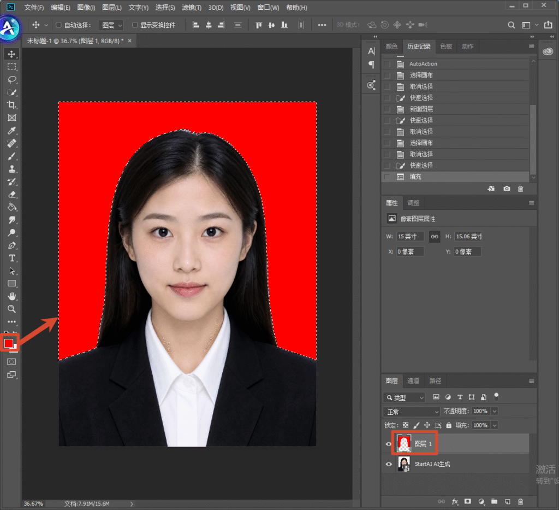Viewport: 559px width, 510px height.
Task: Select the Lasso tool
Action: coord(12,80)
